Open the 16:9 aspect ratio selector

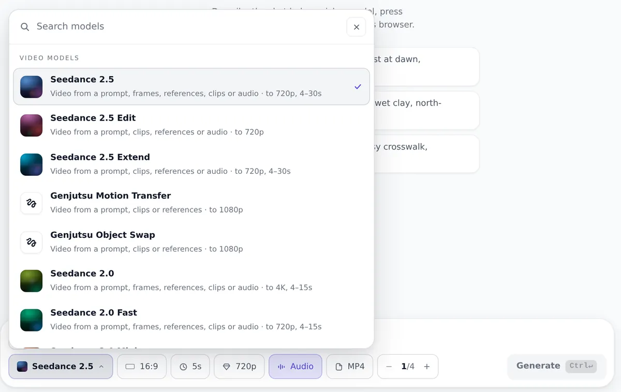coord(142,366)
